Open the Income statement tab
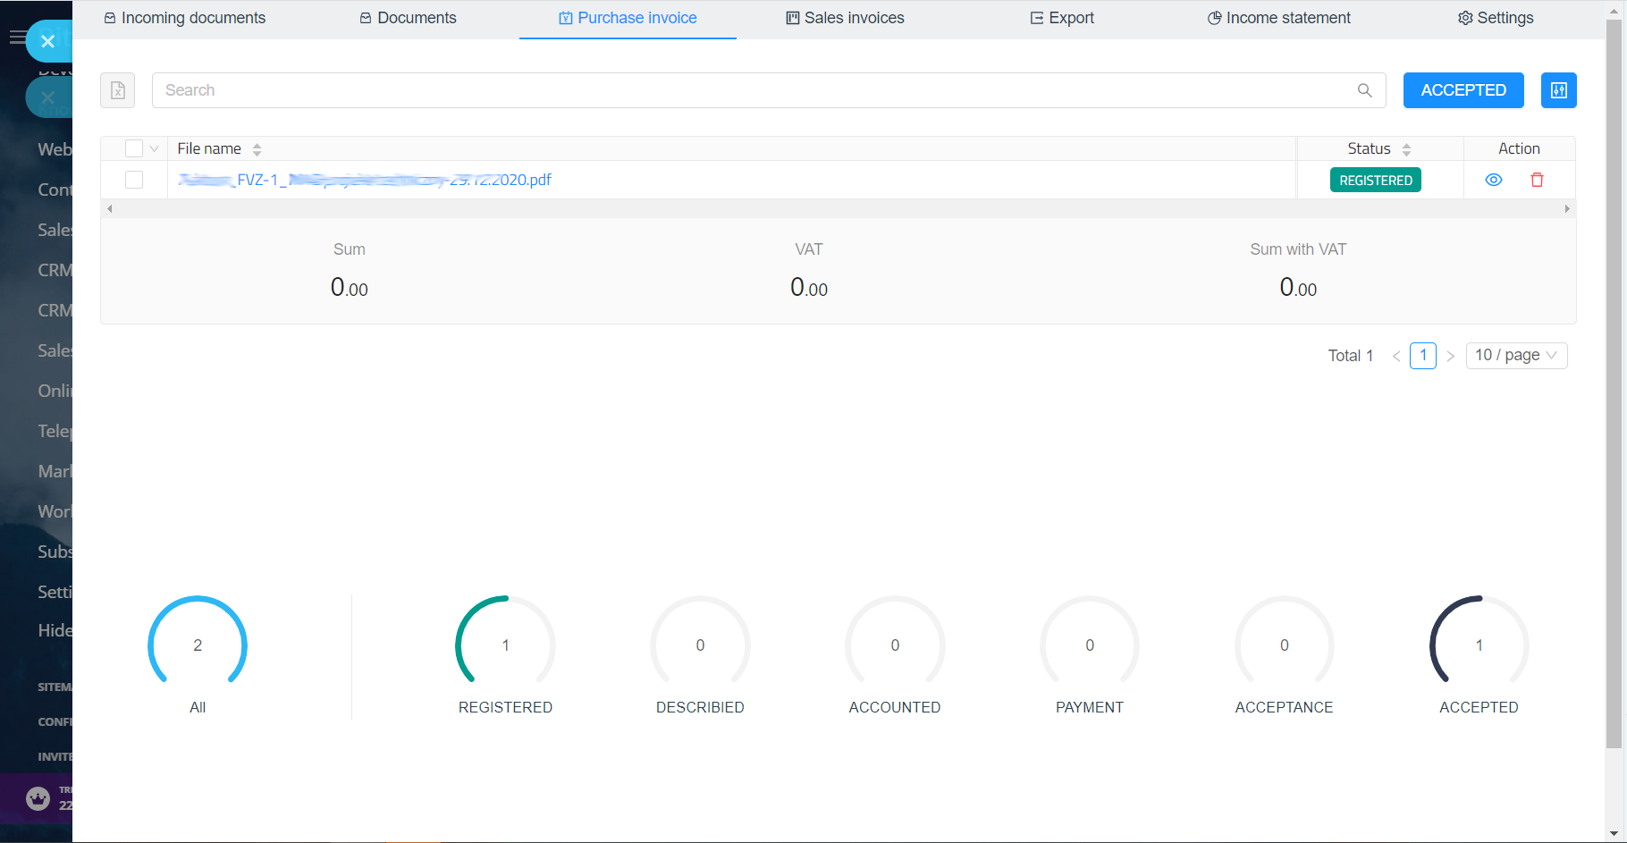 (1278, 18)
